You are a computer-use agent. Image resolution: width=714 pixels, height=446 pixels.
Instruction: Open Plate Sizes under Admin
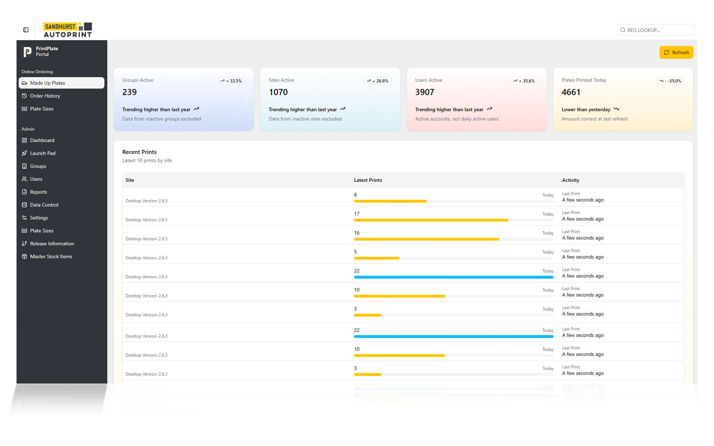coord(62,231)
